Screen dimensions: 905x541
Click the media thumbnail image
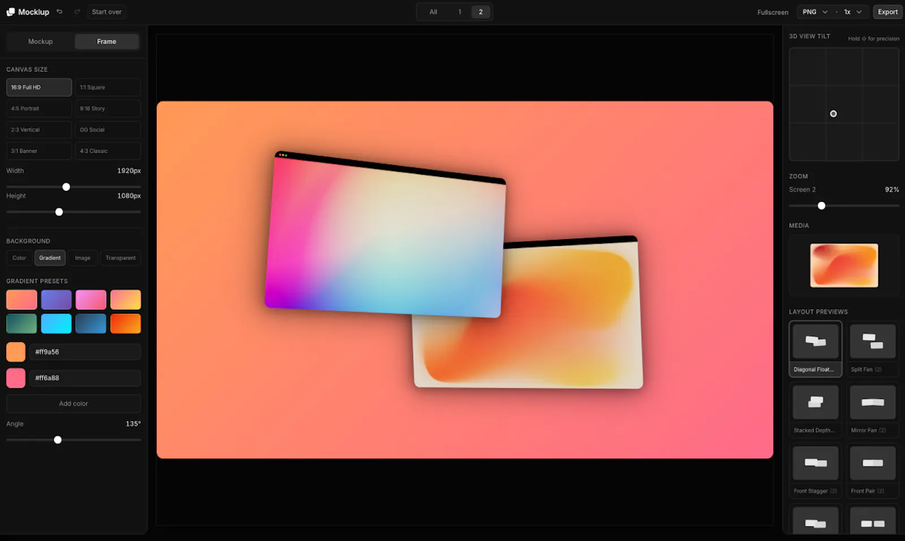coord(844,265)
